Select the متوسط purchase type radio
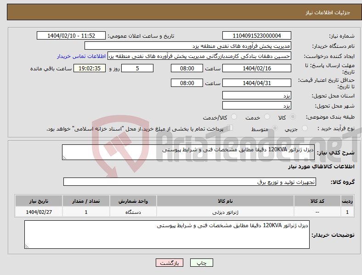This screenshot has width=362, height=275. [x=275, y=128]
